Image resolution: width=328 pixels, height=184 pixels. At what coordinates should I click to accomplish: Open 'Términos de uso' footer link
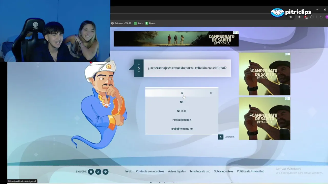point(200,171)
